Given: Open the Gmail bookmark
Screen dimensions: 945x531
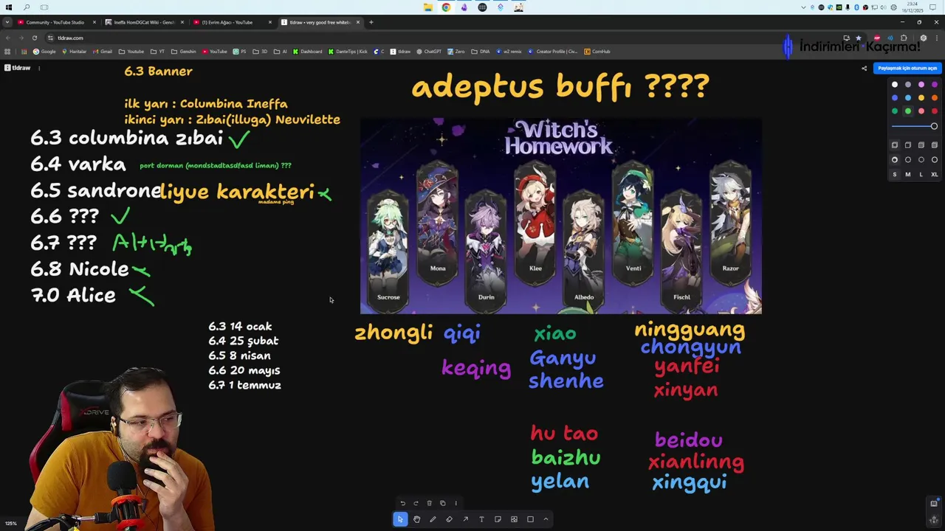Looking at the screenshot, I should pos(103,52).
